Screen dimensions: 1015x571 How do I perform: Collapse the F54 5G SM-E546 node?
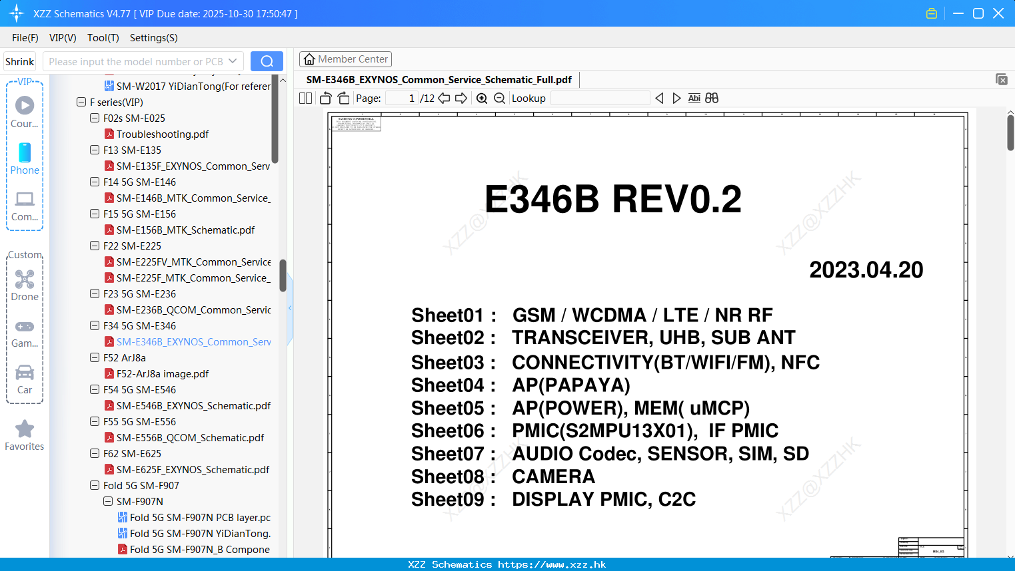coord(95,389)
